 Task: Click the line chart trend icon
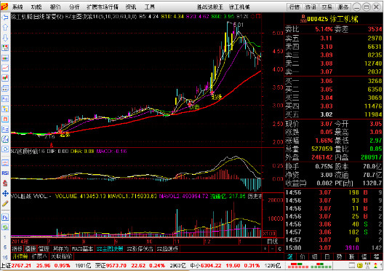[x=5, y=68]
